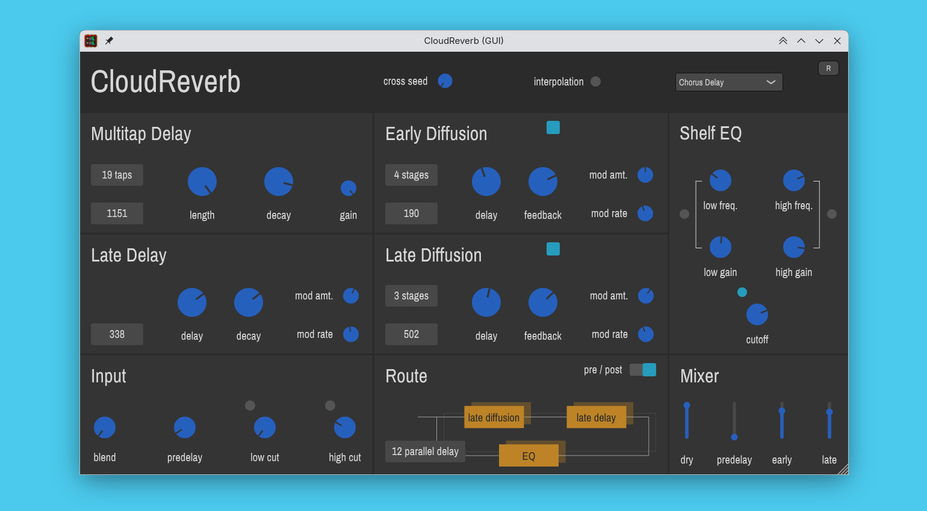
Task: Click the Late Delay decay knob
Action: click(248, 302)
